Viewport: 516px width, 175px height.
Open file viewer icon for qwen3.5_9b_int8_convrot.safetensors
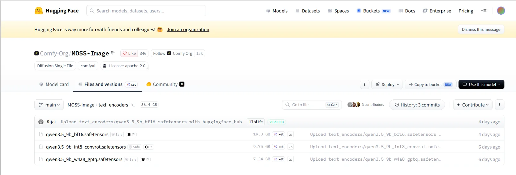pyautogui.click(x=148, y=147)
